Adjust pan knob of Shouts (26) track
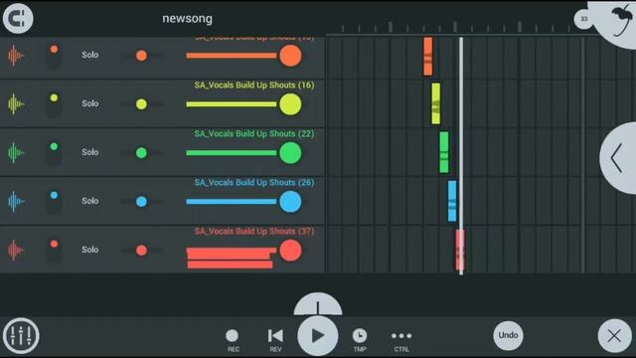The height and width of the screenshot is (358, 636). tap(141, 201)
